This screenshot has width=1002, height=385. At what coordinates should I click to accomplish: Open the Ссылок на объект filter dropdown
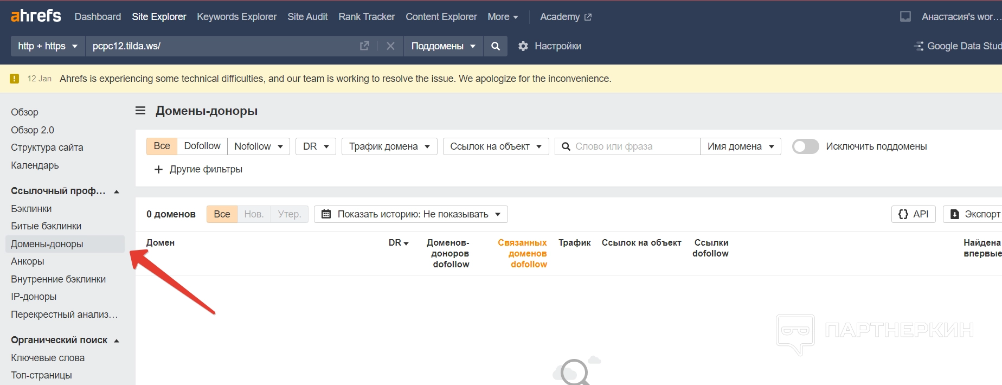496,146
